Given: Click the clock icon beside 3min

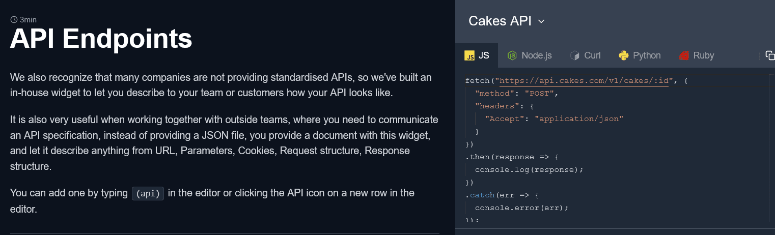Looking at the screenshot, I should point(14,20).
